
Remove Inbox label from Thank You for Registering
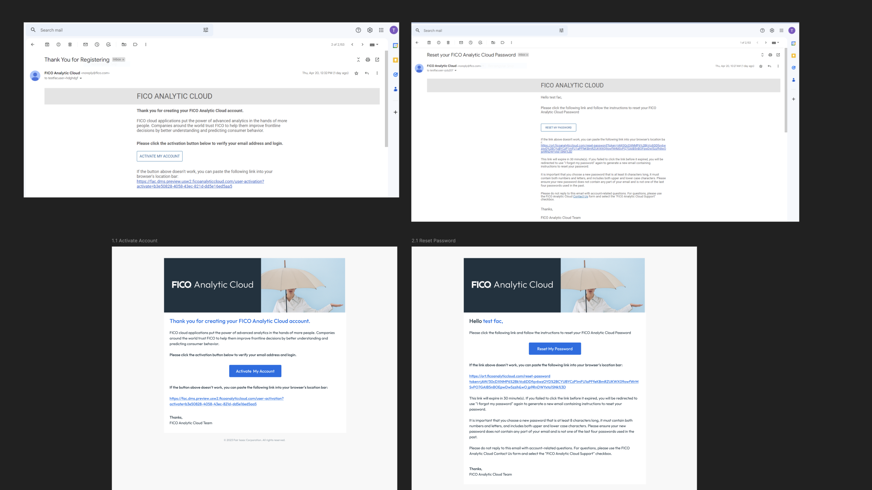123,60
